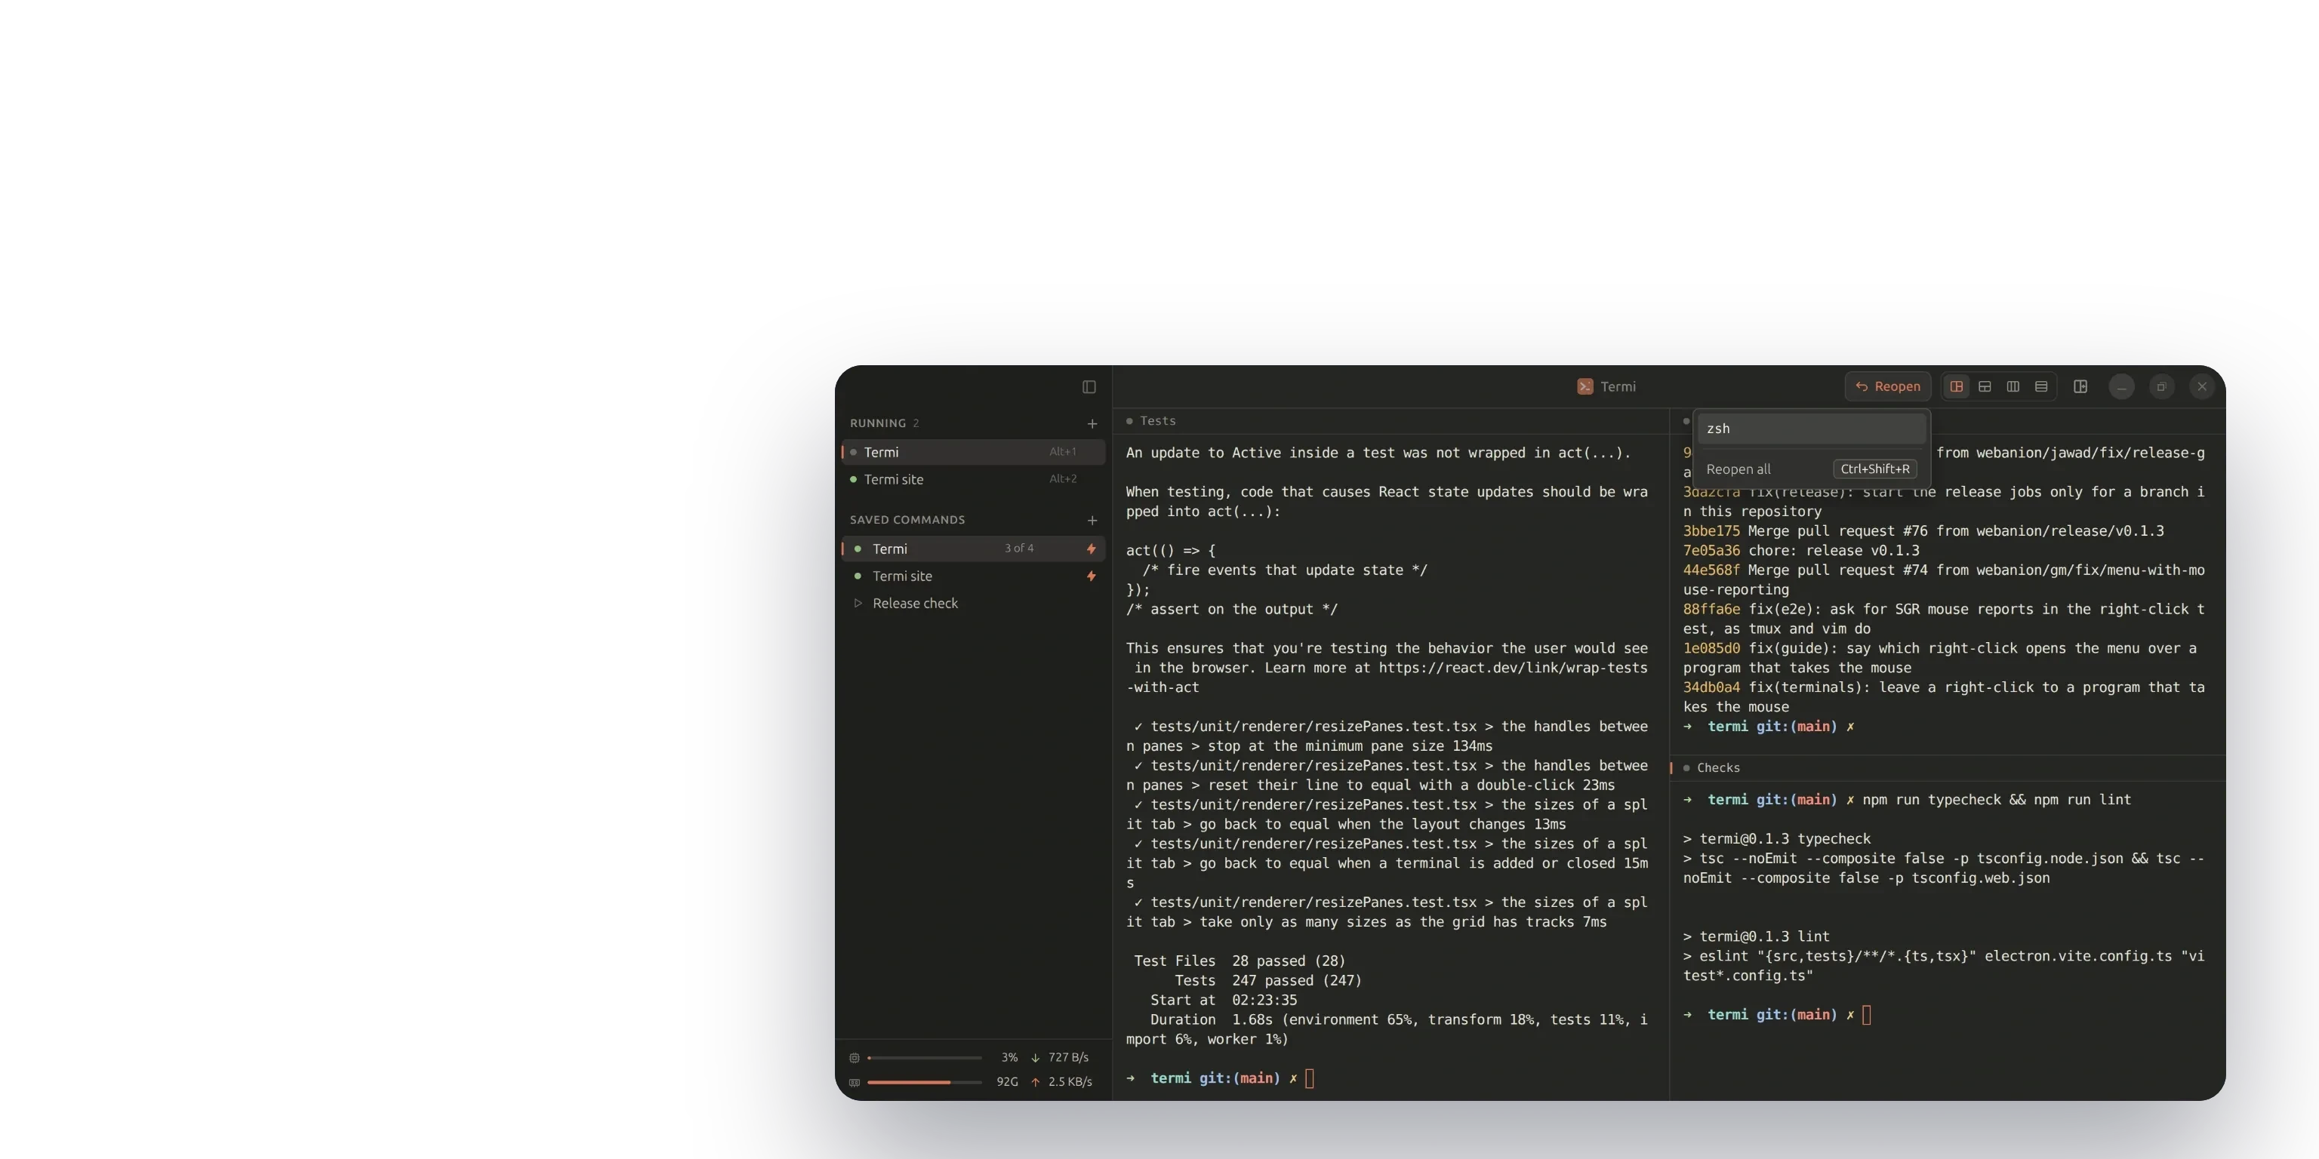This screenshot has height=1159, width=2319.
Task: Click the 3% CPU value
Action: 1009,1058
